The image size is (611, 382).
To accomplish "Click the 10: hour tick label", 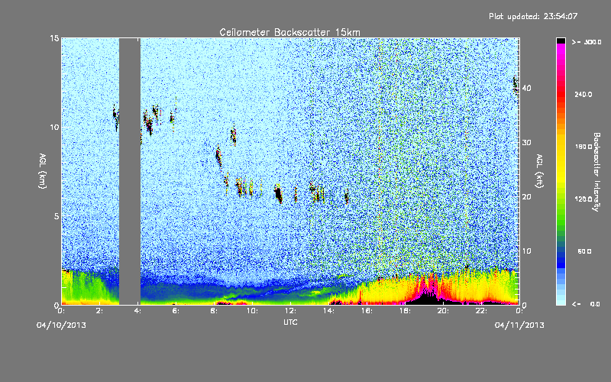I will point(252,311).
